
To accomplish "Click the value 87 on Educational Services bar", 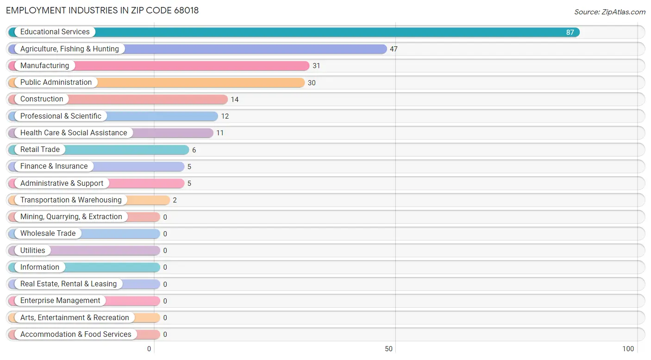I will 570,32.
